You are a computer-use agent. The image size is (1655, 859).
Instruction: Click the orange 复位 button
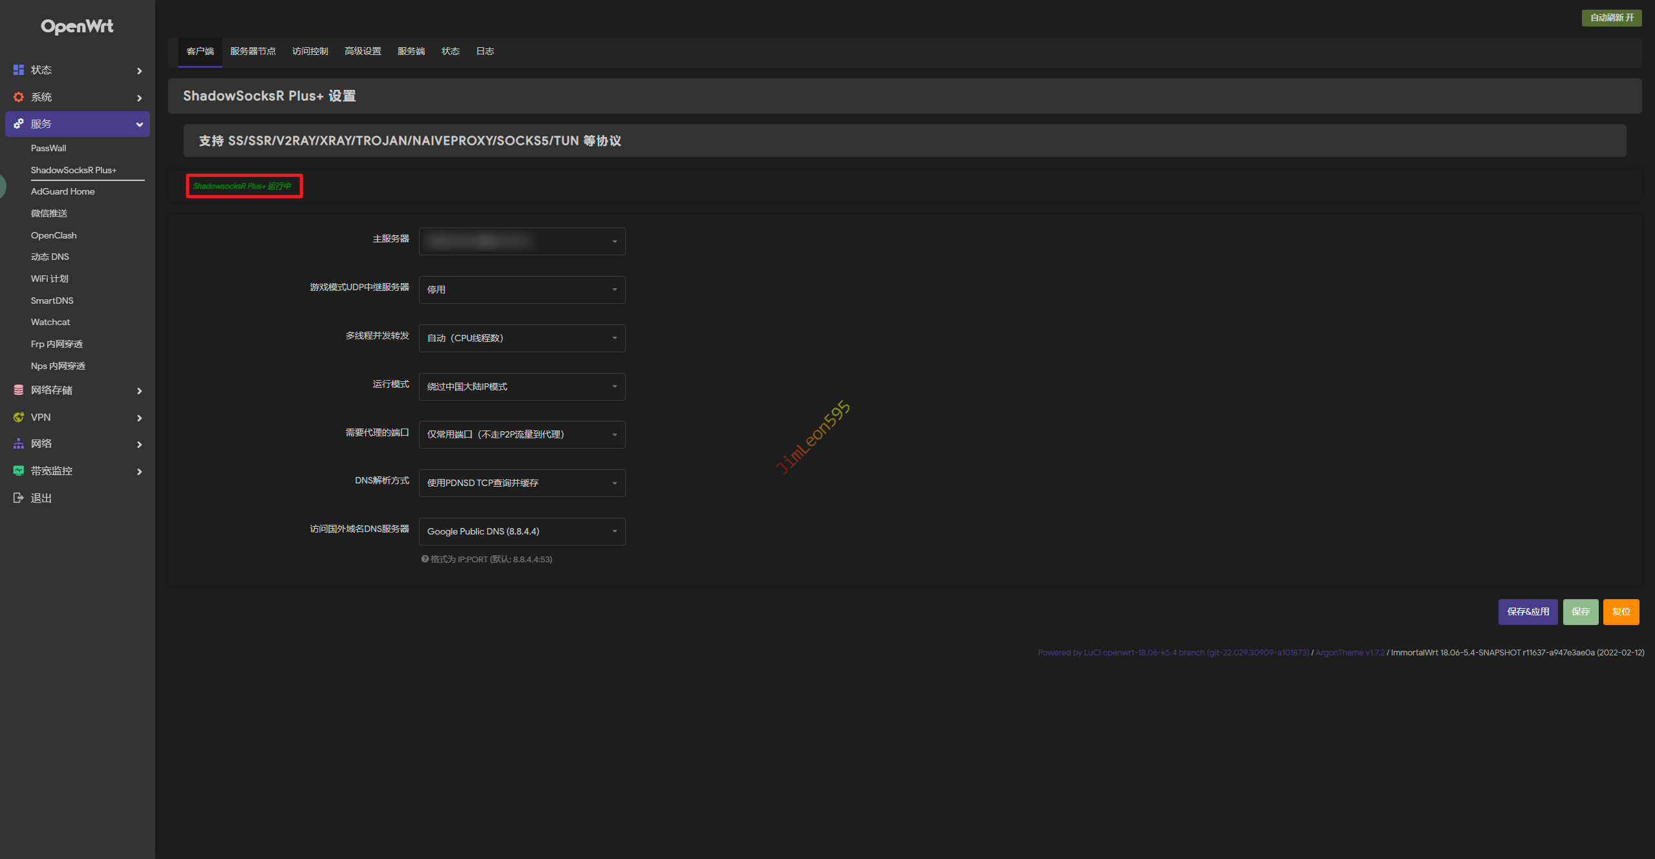pos(1621,611)
